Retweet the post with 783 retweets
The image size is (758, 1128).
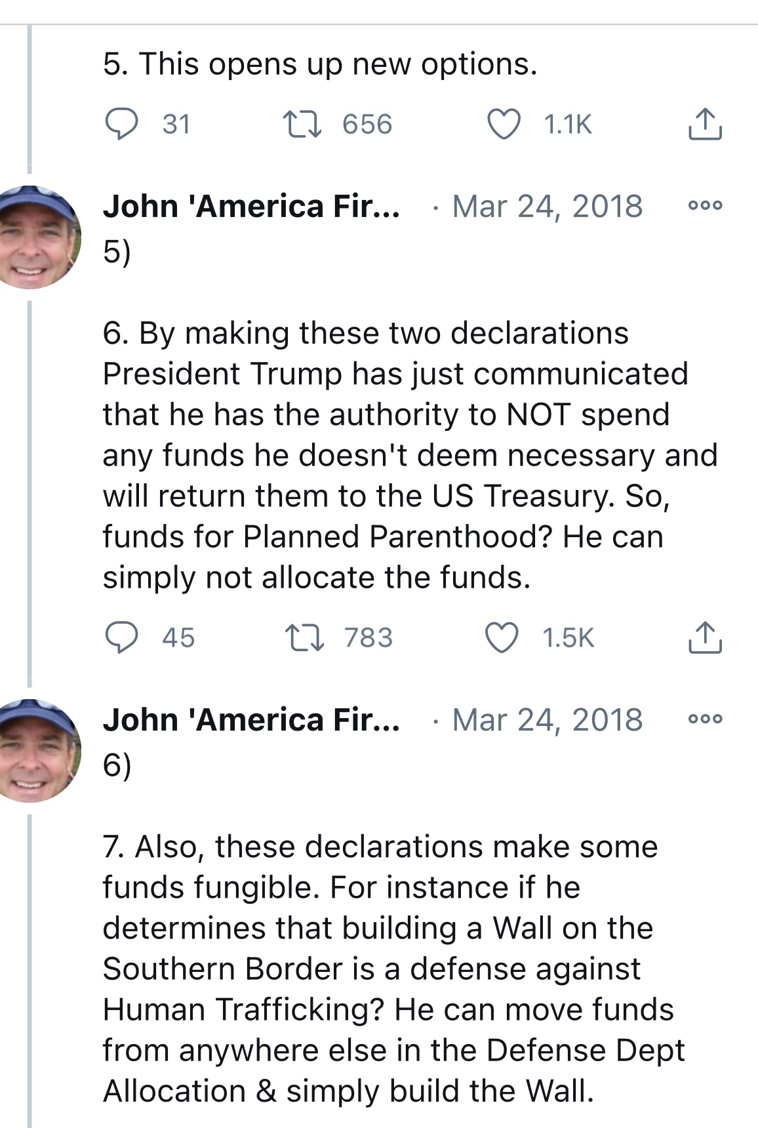click(304, 637)
